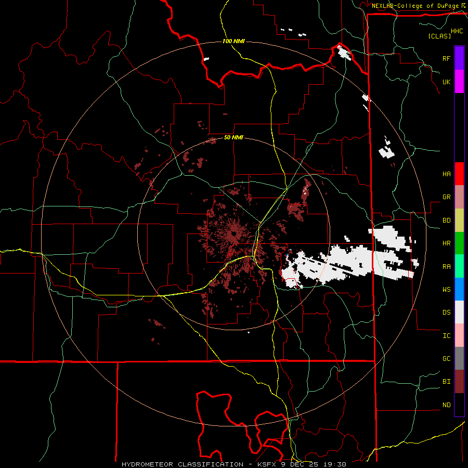
Task: Click the 100 NMI range ring label
Action: 233,41
